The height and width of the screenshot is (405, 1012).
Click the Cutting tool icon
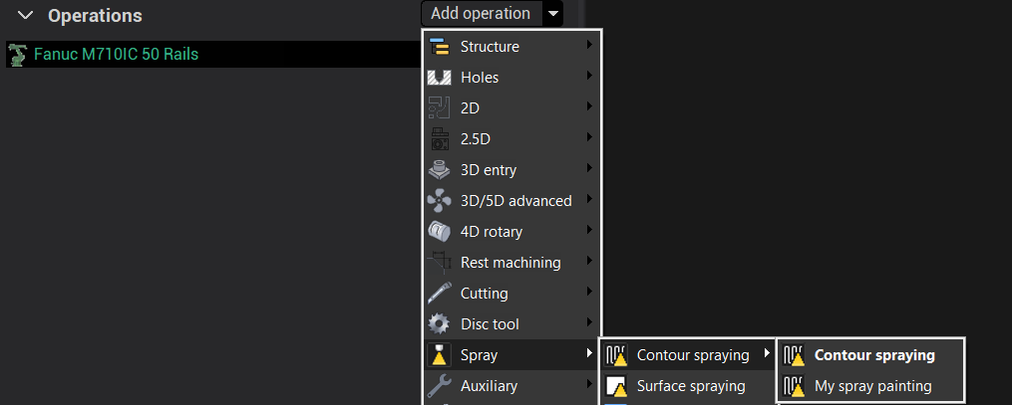coord(439,294)
